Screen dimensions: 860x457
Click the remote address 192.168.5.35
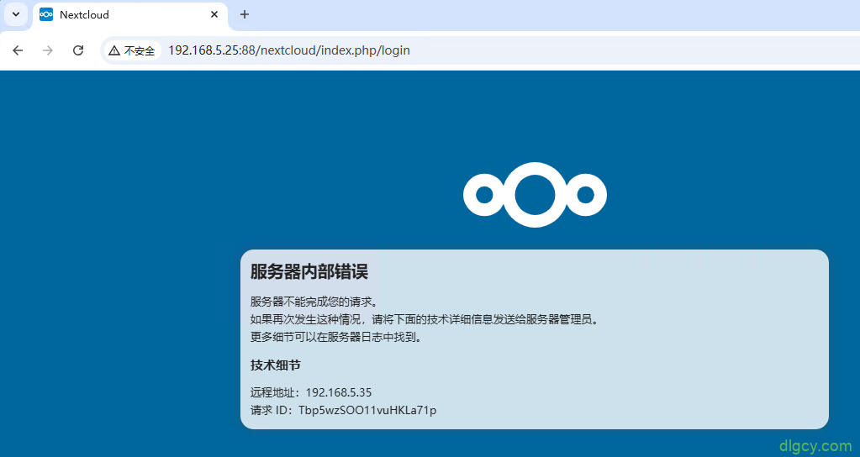click(x=339, y=392)
